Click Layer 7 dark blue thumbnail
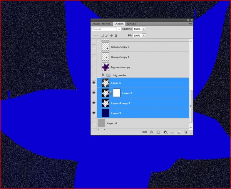The image size is (231, 189). [105, 113]
